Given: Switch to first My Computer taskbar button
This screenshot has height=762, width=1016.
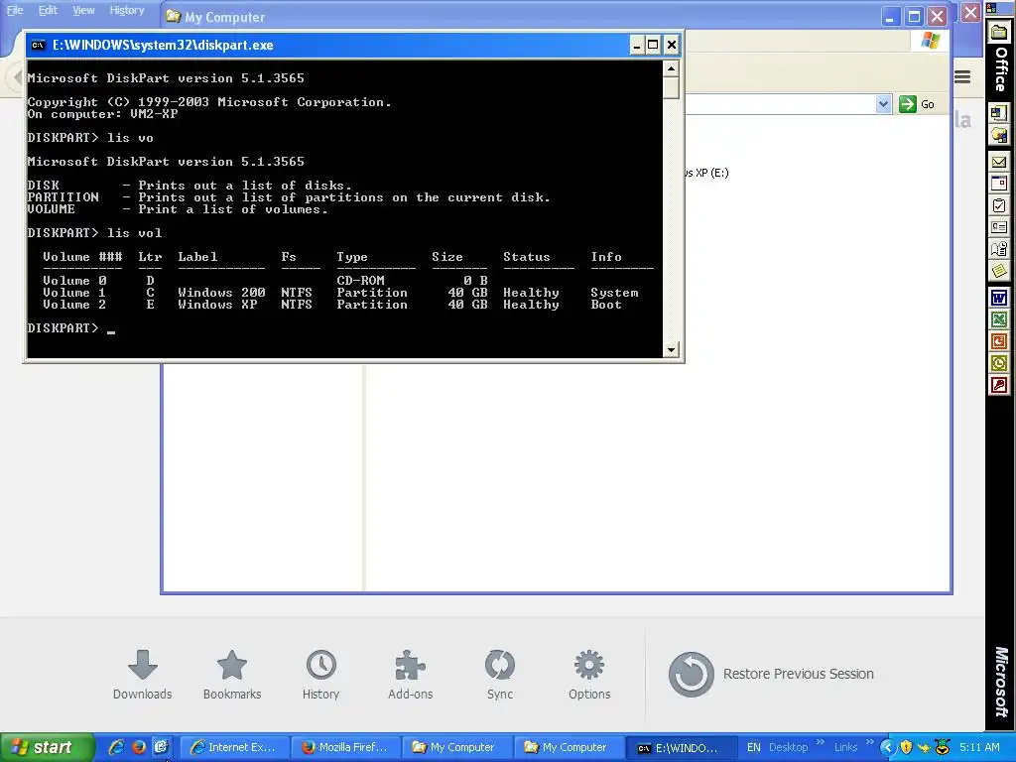Looking at the screenshot, I should point(457,747).
